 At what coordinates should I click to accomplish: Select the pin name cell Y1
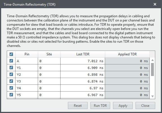point(27,68)
